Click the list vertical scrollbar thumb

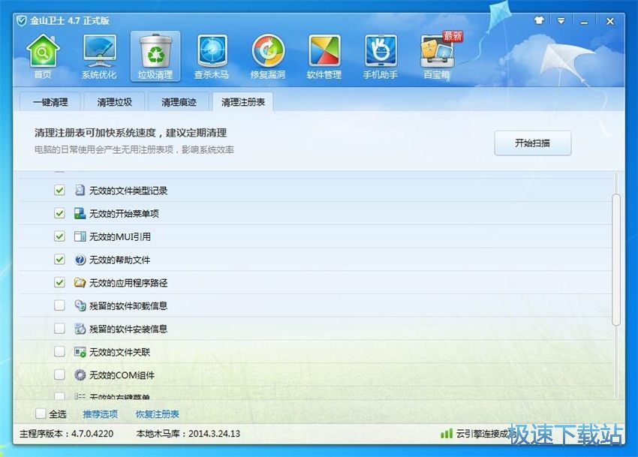(616, 260)
